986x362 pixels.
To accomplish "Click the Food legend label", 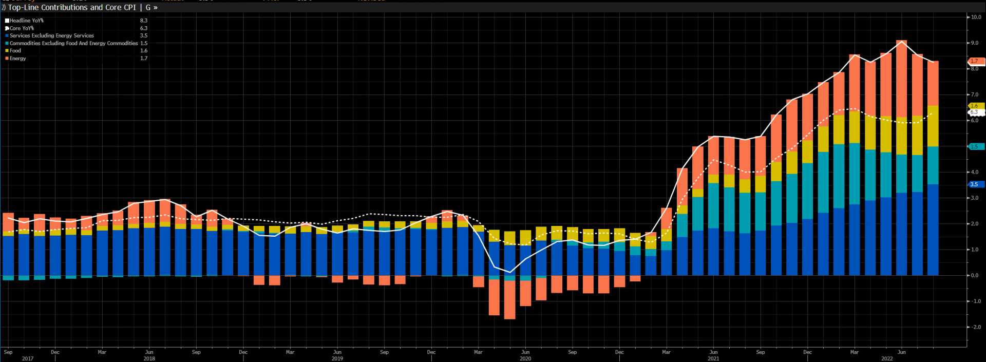I will click(15, 51).
